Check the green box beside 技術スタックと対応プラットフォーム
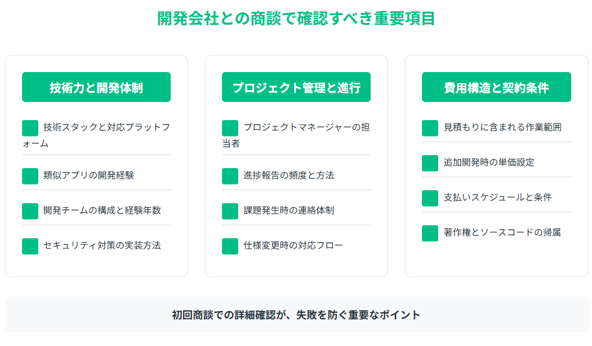This screenshot has height=346, width=592. (31, 128)
